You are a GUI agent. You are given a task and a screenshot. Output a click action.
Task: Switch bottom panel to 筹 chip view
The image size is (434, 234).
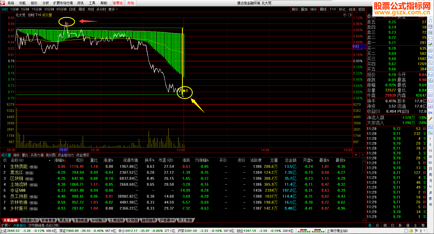423,225
